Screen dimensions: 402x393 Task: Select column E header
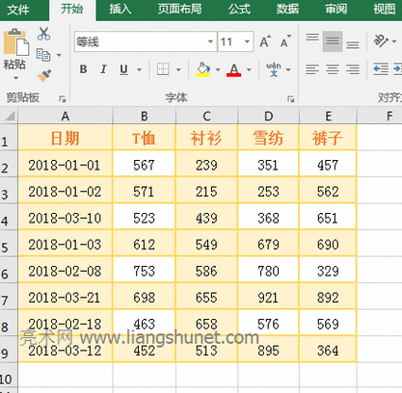(x=328, y=116)
